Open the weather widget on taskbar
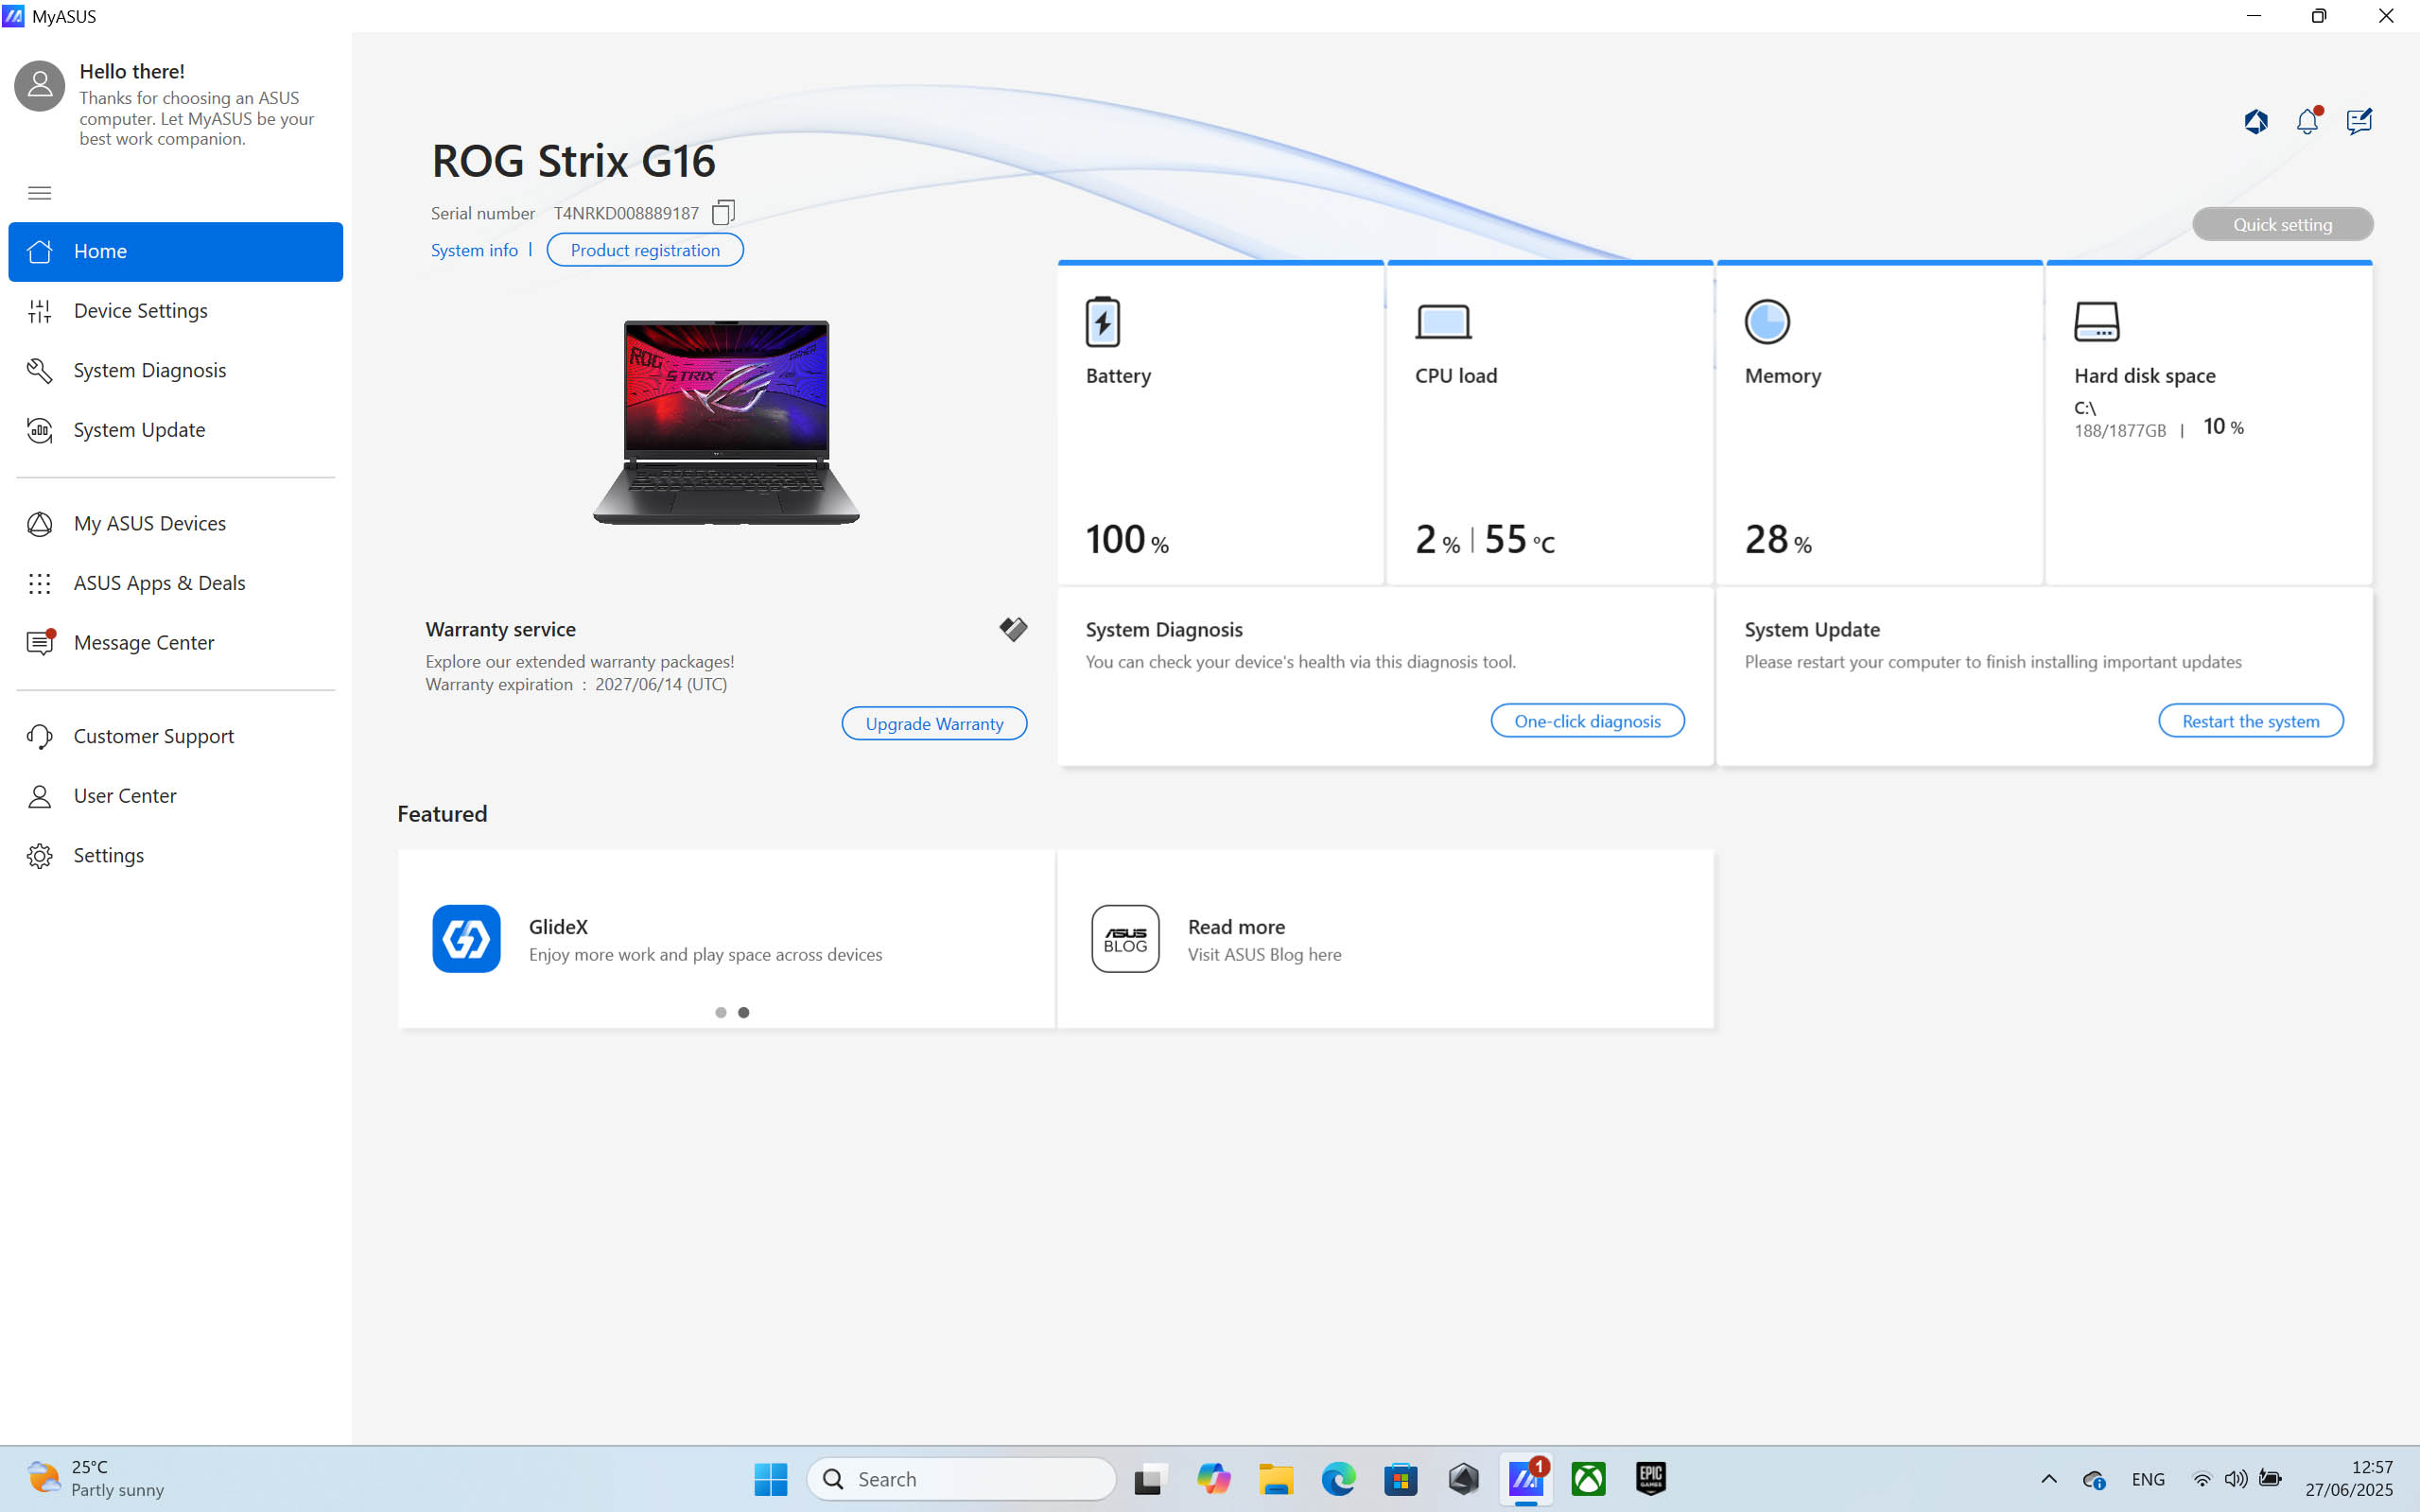Image resolution: width=2420 pixels, height=1512 pixels. [96, 1479]
